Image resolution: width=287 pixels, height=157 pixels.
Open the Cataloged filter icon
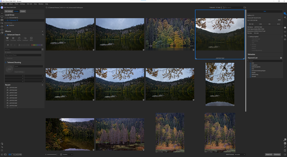click(25, 38)
